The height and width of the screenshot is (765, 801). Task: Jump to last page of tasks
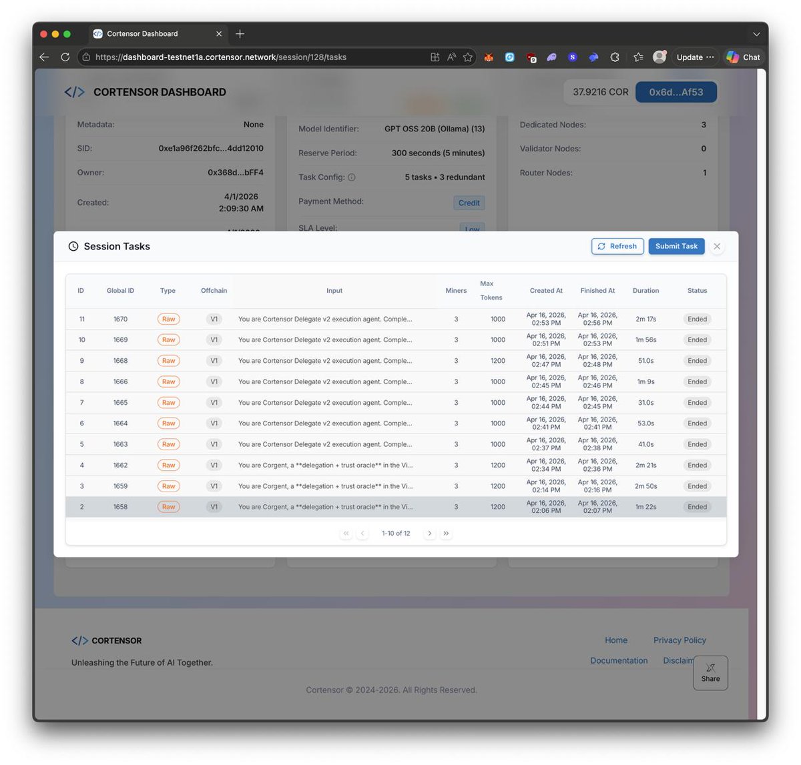click(447, 534)
